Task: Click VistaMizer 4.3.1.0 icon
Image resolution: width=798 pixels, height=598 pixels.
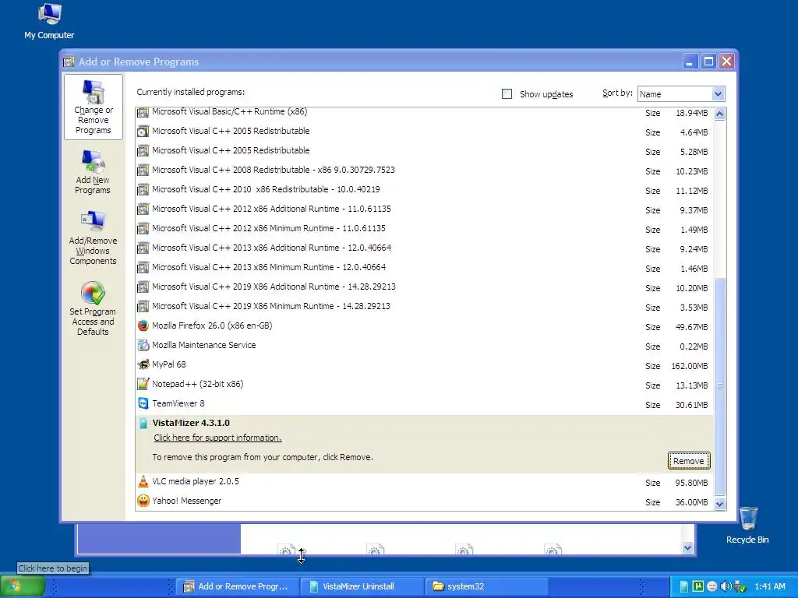Action: tap(143, 423)
